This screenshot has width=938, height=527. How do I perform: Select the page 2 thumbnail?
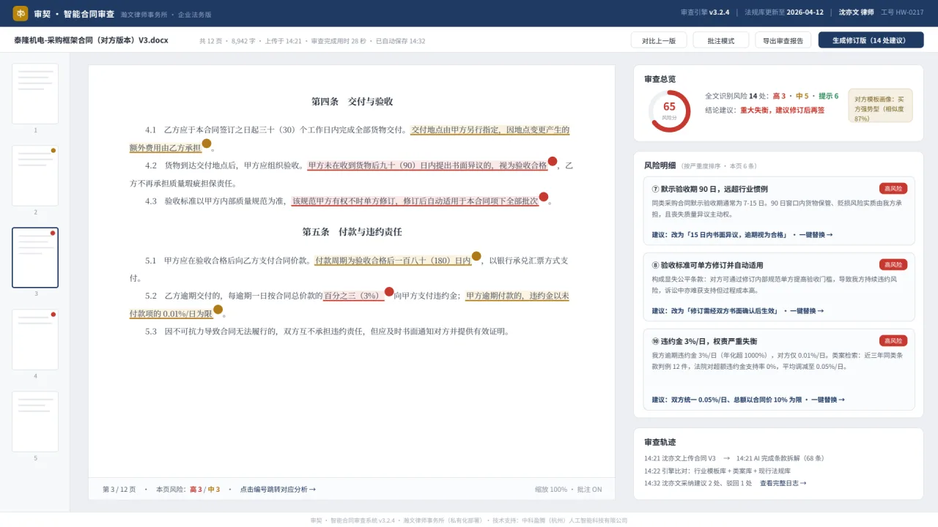point(35,176)
